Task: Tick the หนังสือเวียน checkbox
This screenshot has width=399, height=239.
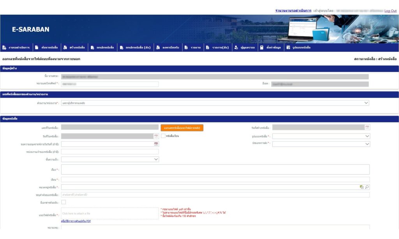Action: [163, 136]
